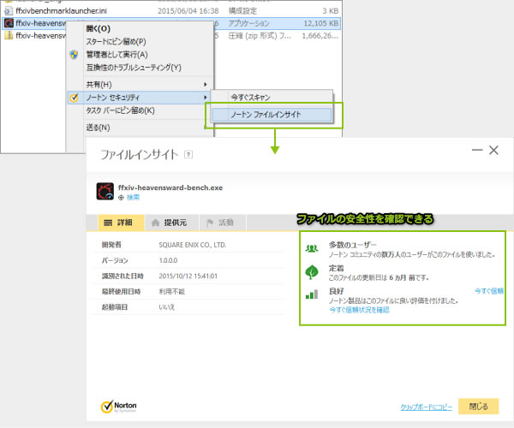Expand the 共有(H) submenu arrow
The height and width of the screenshot is (428, 514).
click(206, 85)
